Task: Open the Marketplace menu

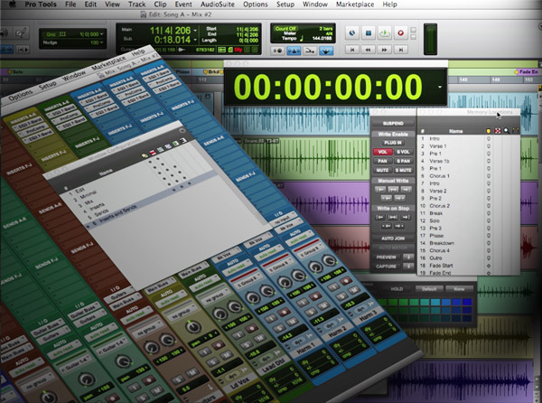Action: [355, 5]
